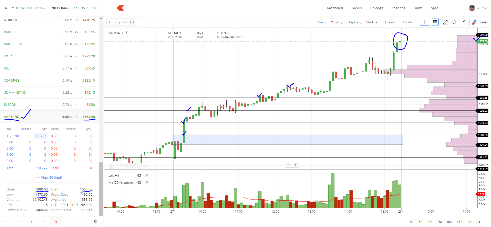Viewport: 491px width, 227px height.
Task: Set chart range to 5D
Action: click(x=420, y=222)
